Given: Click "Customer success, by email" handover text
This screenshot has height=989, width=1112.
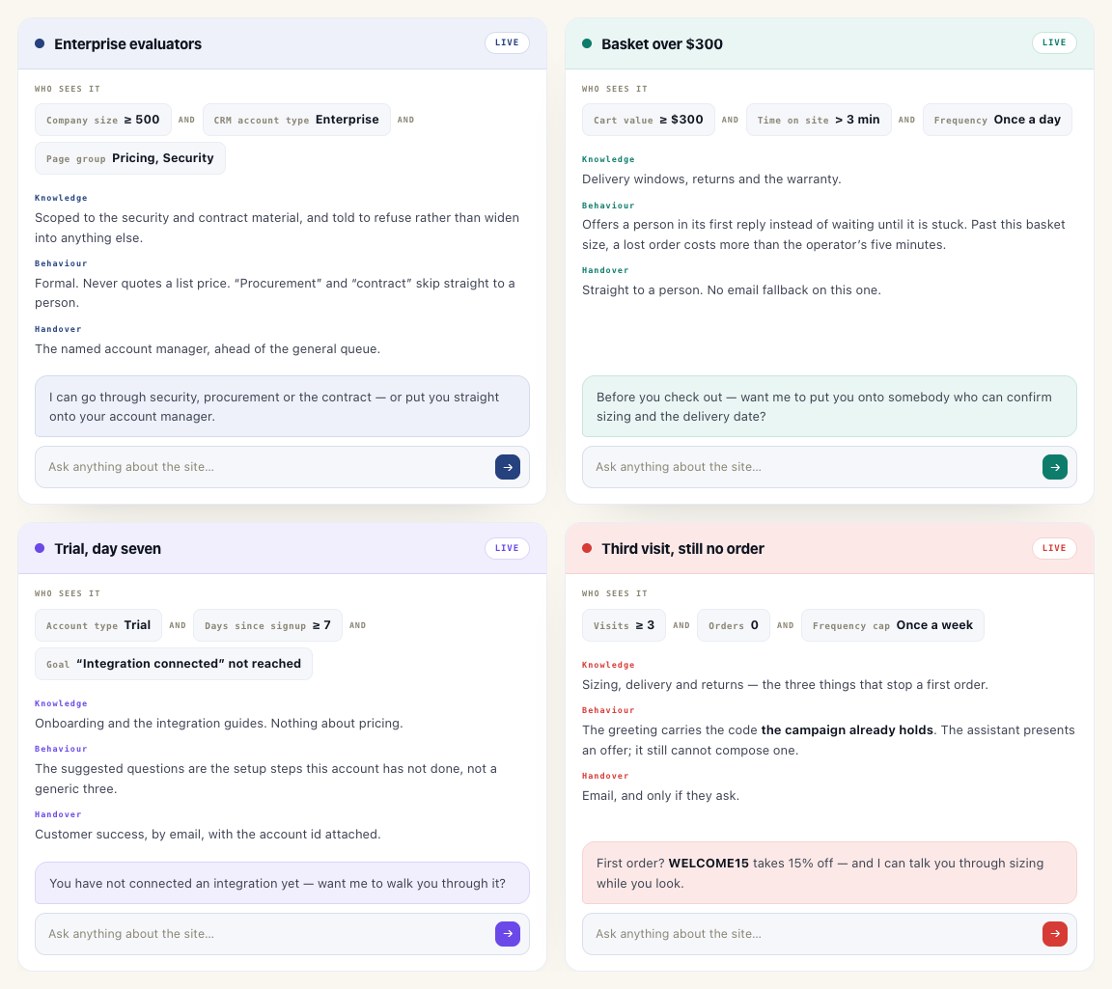Looking at the screenshot, I should pyautogui.click(x=208, y=834).
